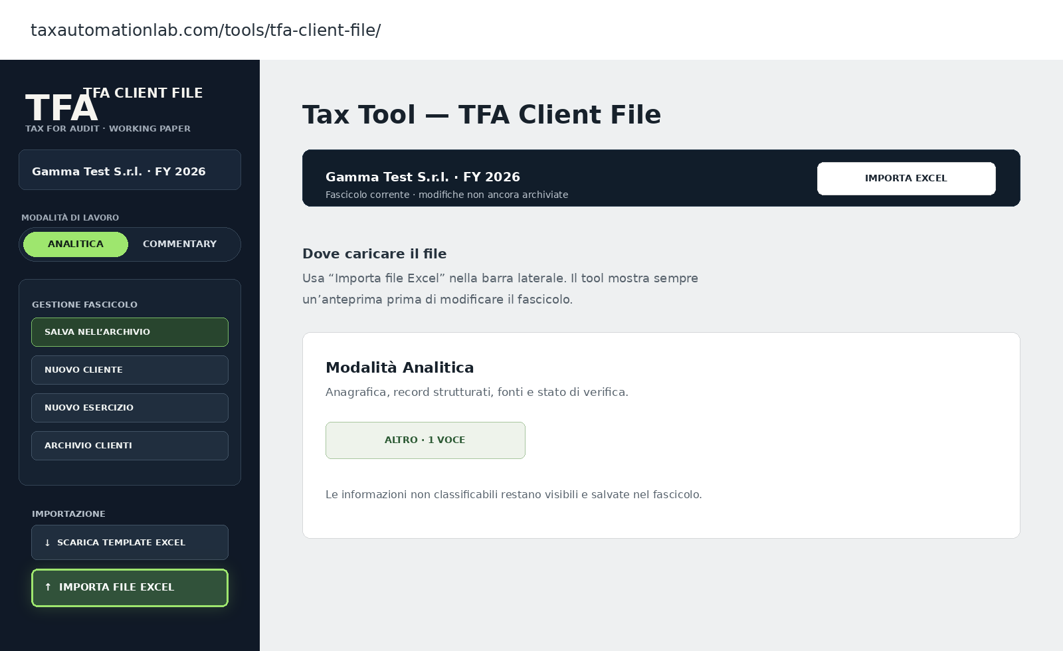Click SALVA NELL'ARCHIVIO button
The width and height of the screenshot is (1063, 651).
coord(130,332)
